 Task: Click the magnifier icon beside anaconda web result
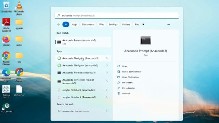[59, 111]
